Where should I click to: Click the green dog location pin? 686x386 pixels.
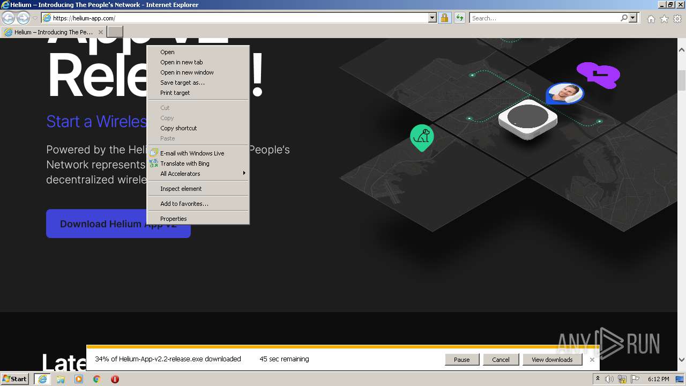point(422,138)
